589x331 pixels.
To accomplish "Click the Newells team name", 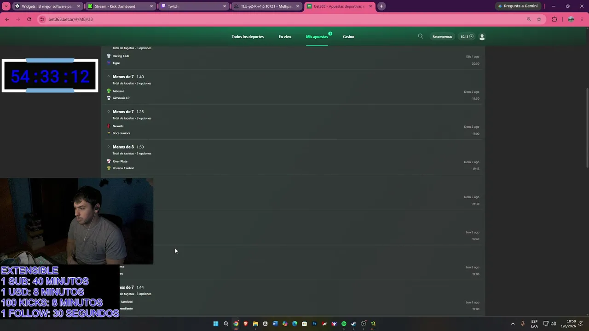I will pyautogui.click(x=118, y=126).
